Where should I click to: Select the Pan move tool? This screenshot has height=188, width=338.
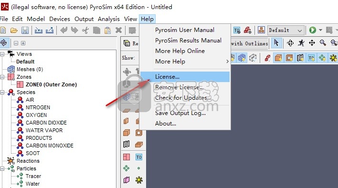[312, 43]
